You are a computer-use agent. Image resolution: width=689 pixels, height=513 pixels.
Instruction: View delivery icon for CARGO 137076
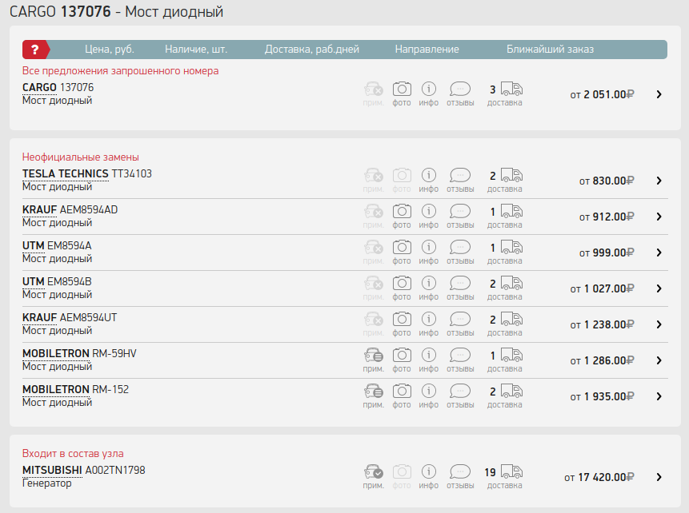pos(511,89)
